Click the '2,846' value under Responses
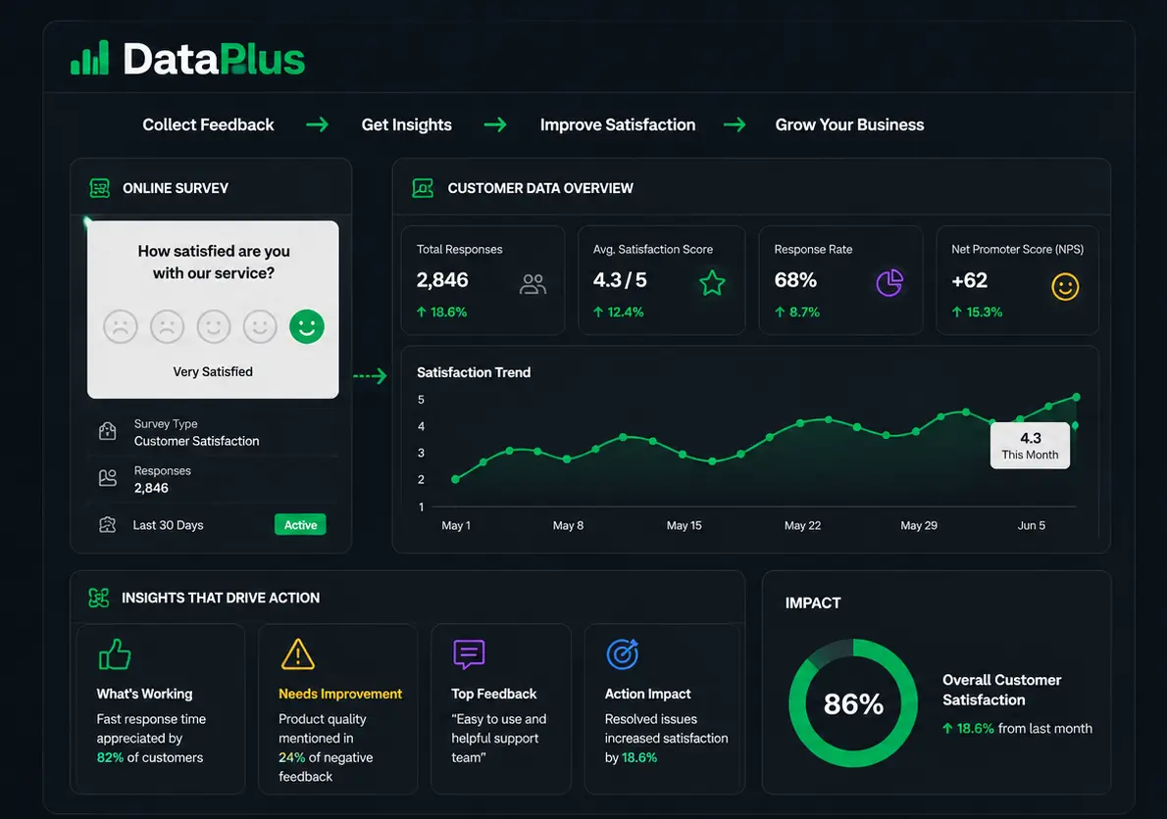This screenshot has width=1167, height=819. [x=151, y=488]
